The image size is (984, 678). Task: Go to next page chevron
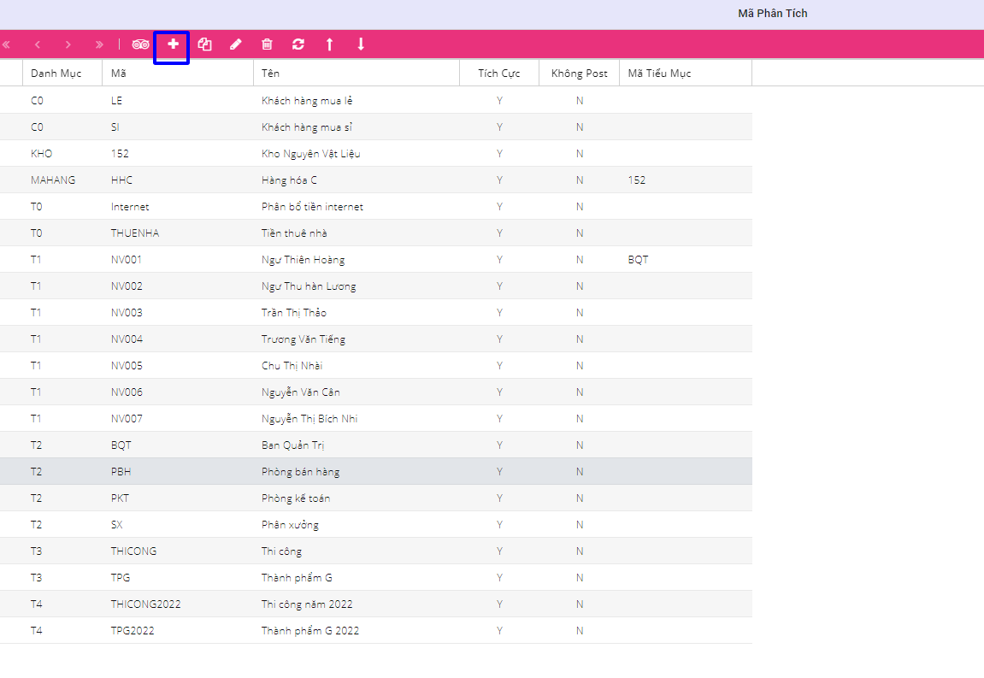point(68,44)
